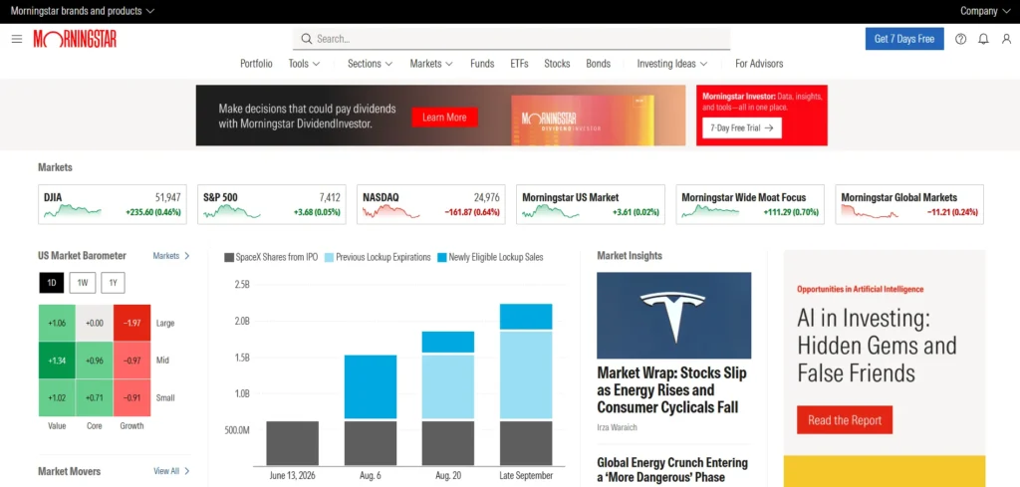1020x487 pixels.
Task: Click Small Core barometer cell +0.71
Action: [x=95, y=398]
